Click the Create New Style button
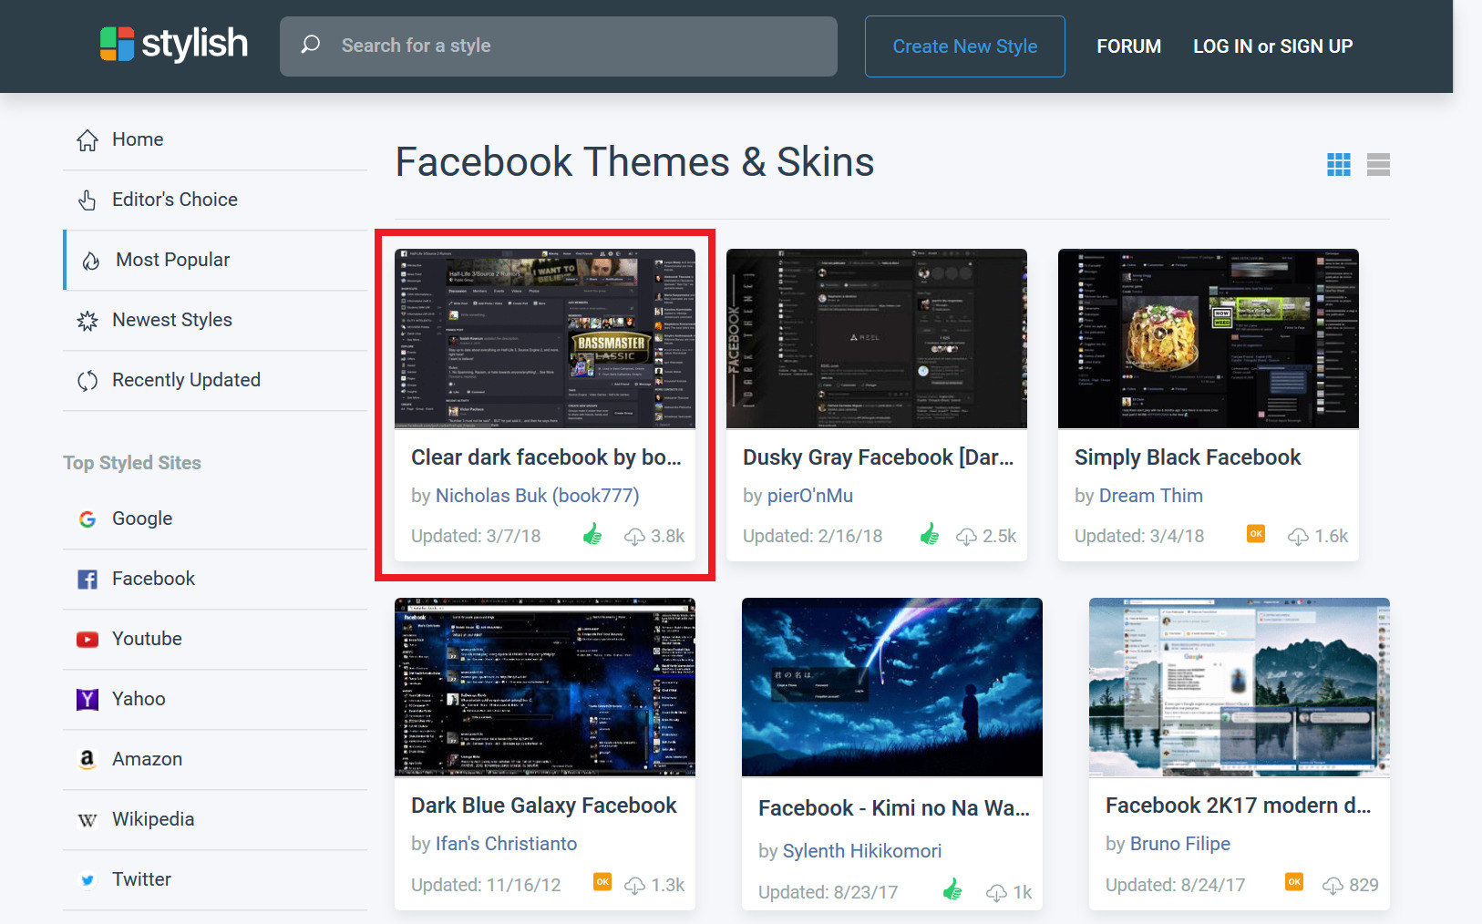This screenshot has height=924, width=1482. (964, 46)
